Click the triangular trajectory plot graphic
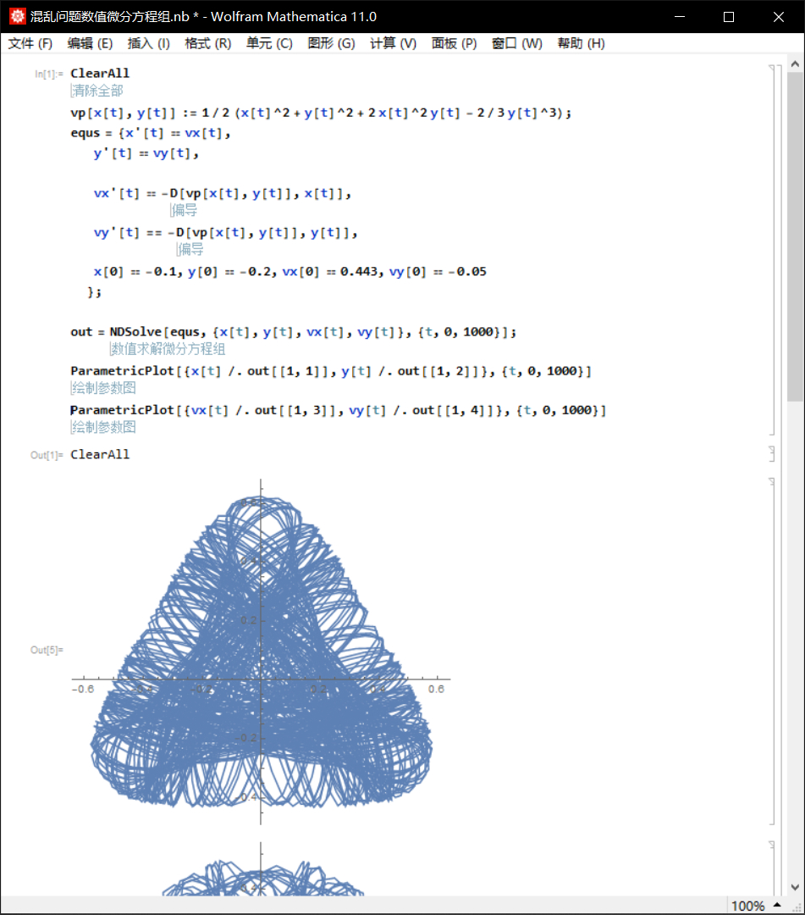 click(x=261, y=652)
